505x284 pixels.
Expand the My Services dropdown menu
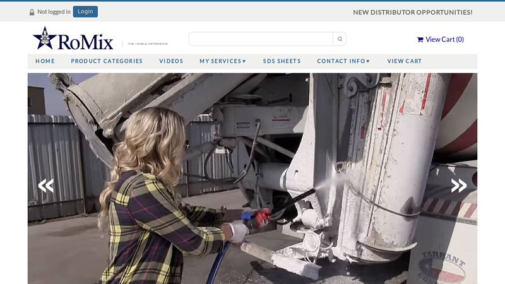[x=223, y=61]
